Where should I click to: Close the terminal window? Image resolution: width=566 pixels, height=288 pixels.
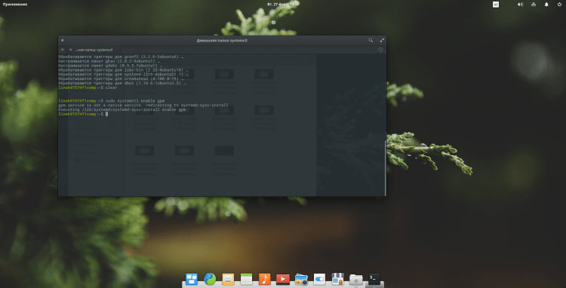(62, 41)
